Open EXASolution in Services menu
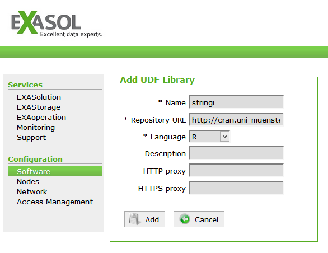 click(x=39, y=97)
